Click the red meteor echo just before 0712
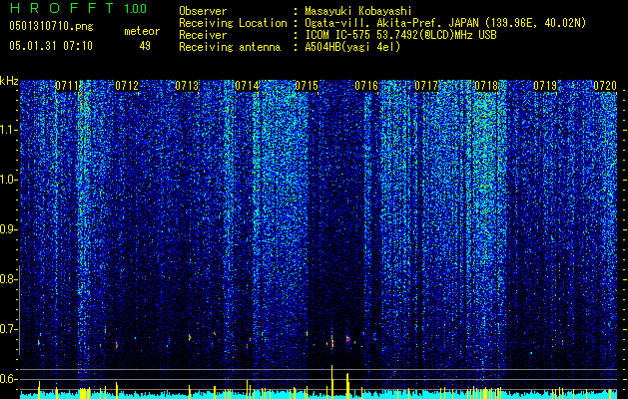The width and height of the screenshot is (628, 399). pyautogui.click(x=117, y=344)
